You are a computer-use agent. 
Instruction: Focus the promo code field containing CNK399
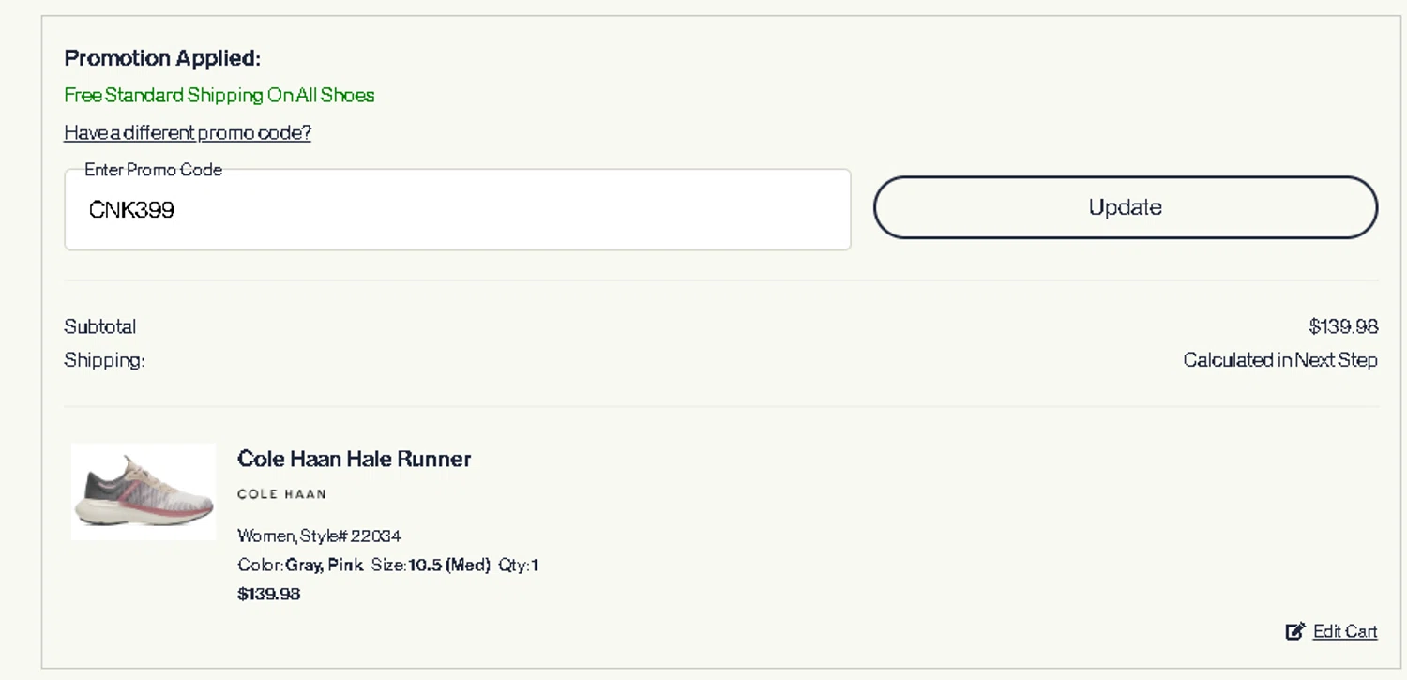click(457, 210)
